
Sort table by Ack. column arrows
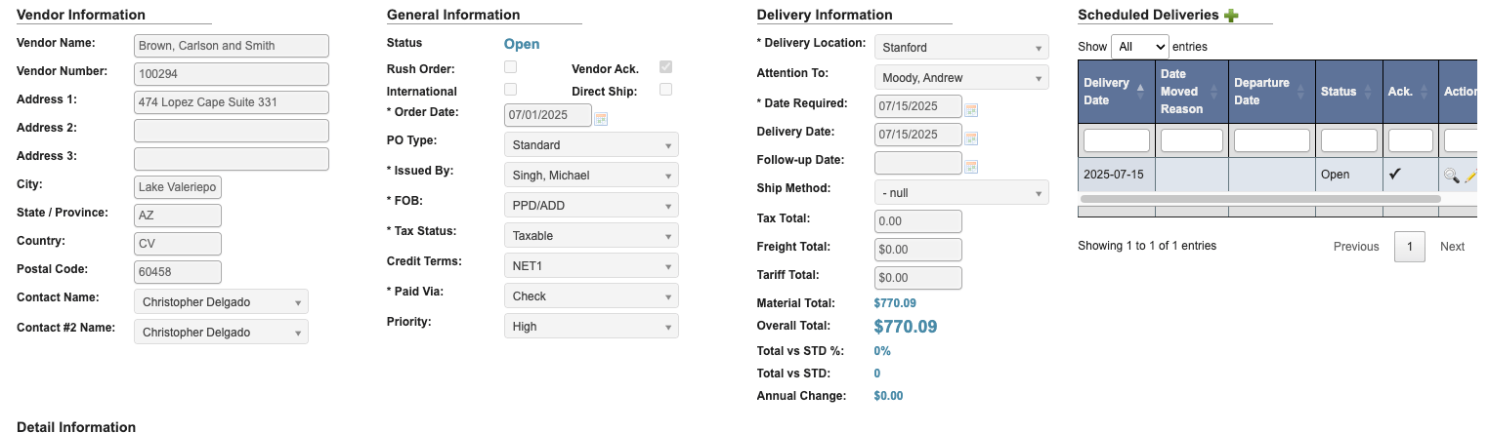(1425, 92)
